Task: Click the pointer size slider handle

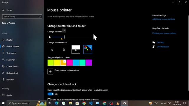Action: (64, 37)
